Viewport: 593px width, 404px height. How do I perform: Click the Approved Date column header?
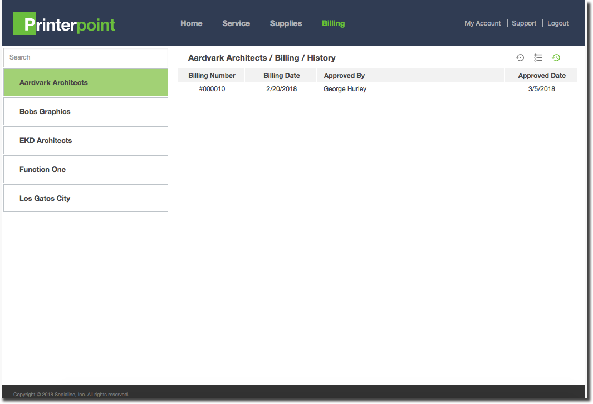tap(541, 76)
